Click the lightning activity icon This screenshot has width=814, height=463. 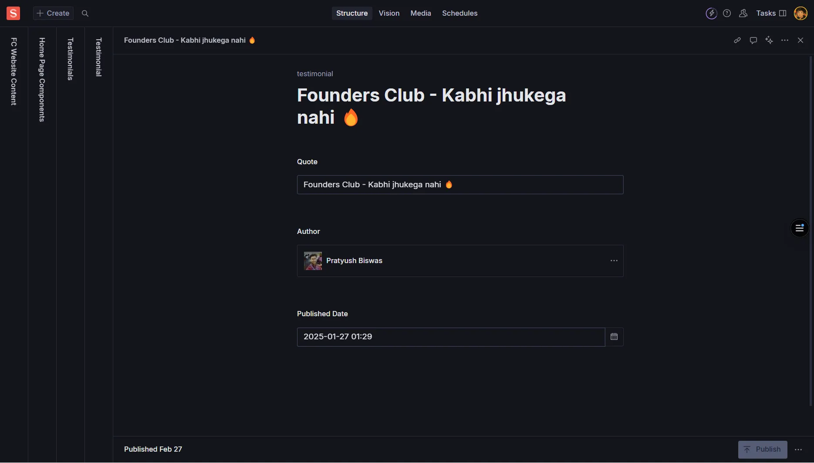711,14
